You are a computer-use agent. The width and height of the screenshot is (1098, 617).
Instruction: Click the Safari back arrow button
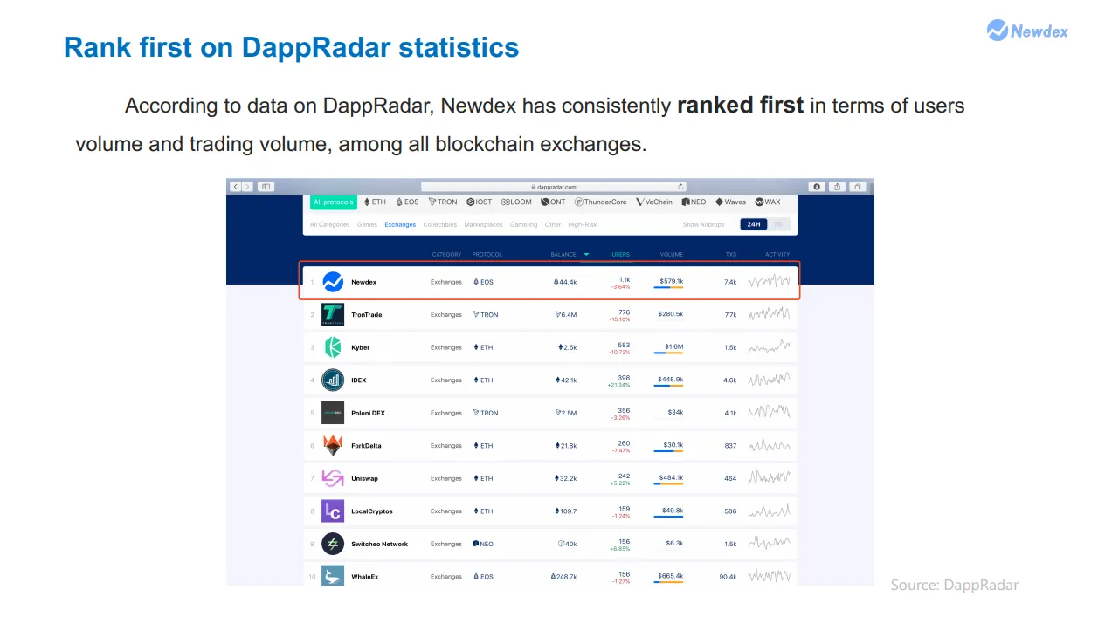[x=236, y=187]
